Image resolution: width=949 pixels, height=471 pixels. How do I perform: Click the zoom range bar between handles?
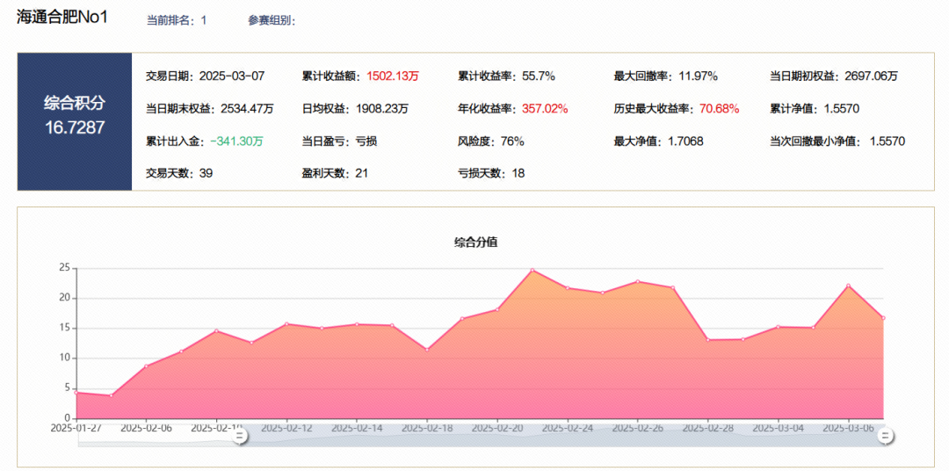click(x=562, y=437)
